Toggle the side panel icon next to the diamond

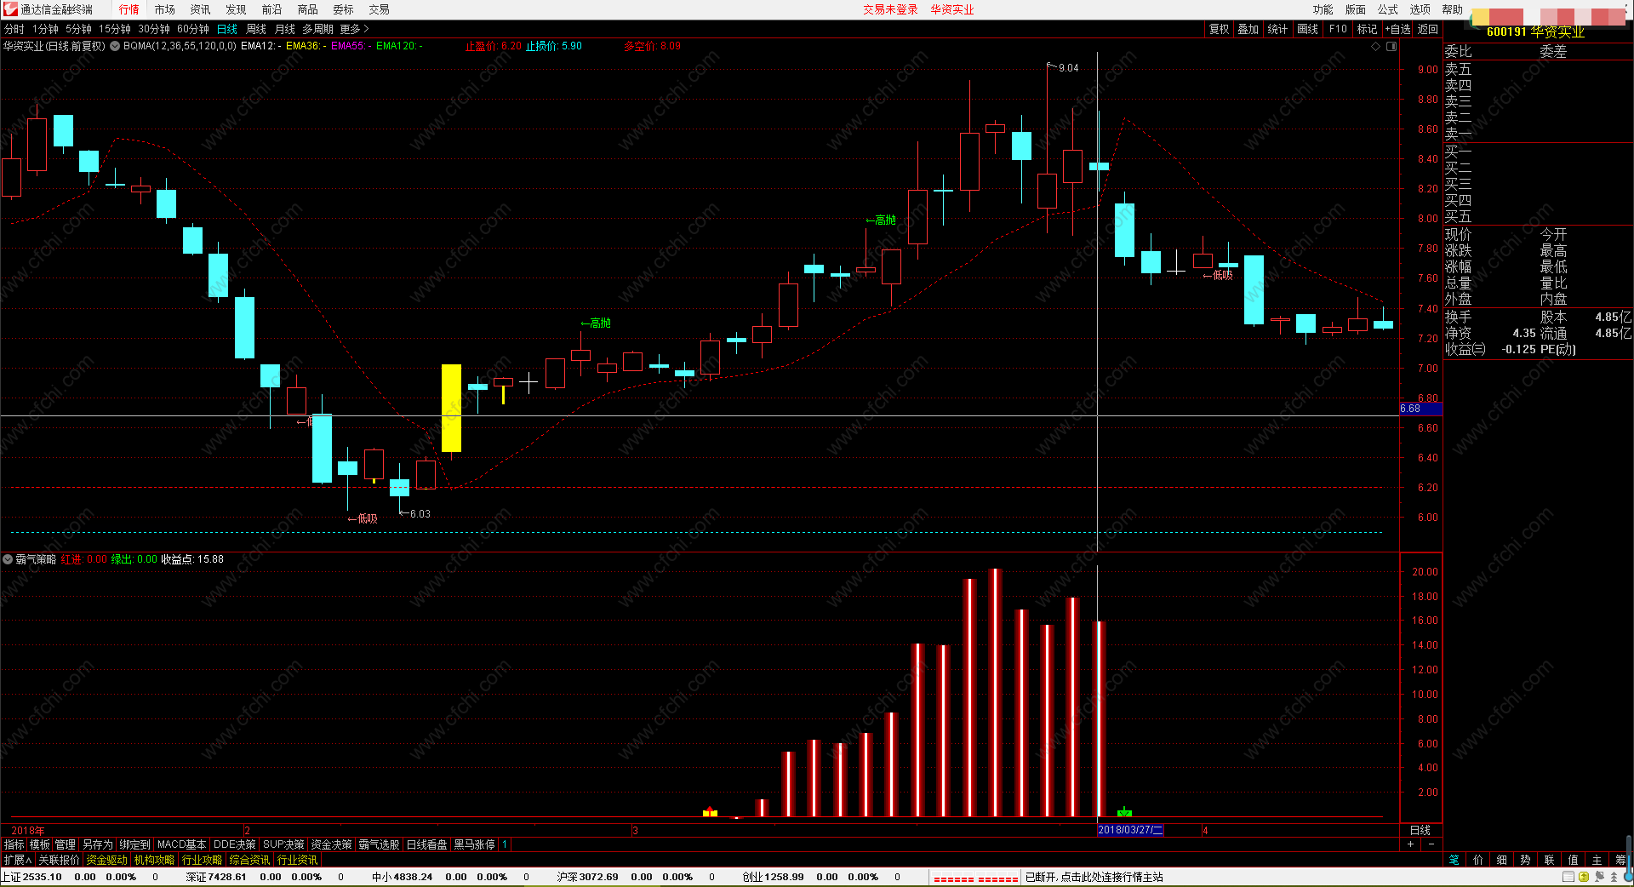pyautogui.click(x=1391, y=47)
